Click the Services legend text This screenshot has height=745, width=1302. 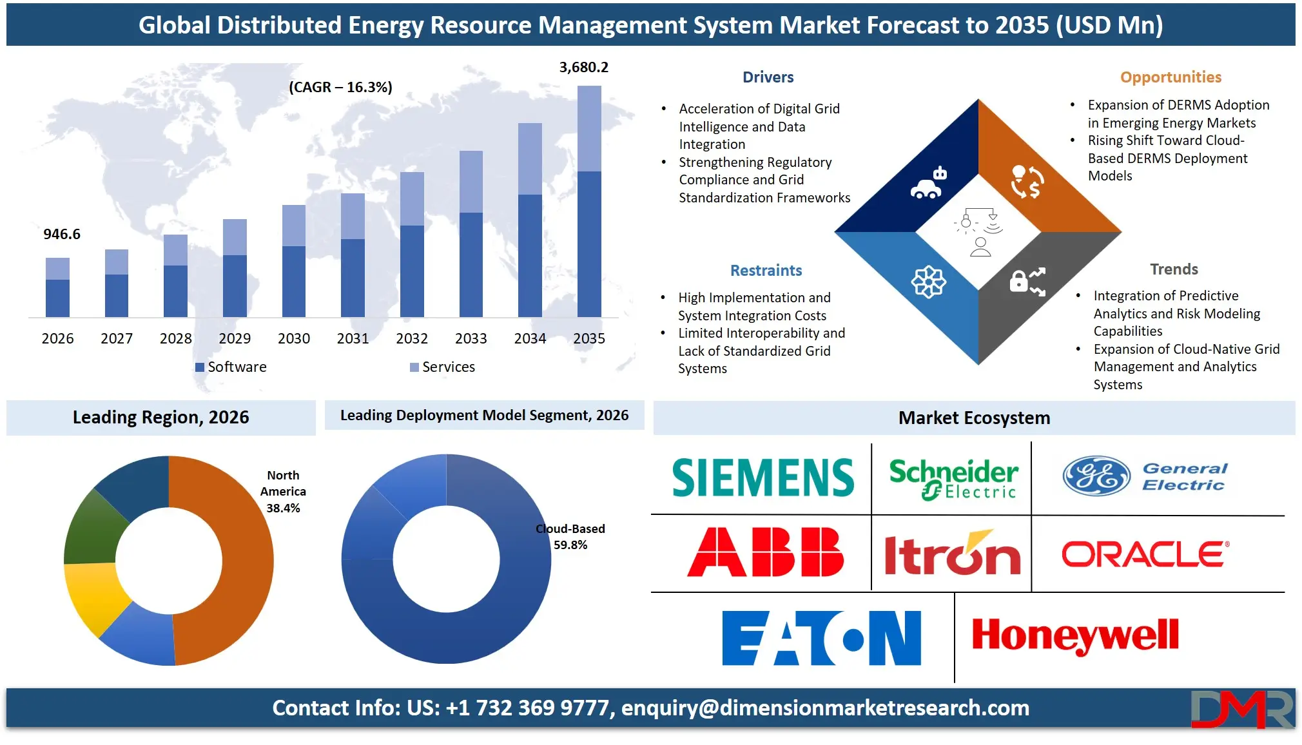[449, 367]
